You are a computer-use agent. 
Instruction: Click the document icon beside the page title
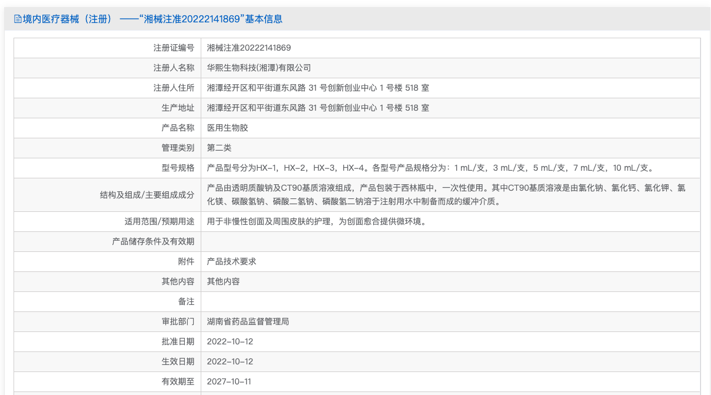tap(17, 19)
